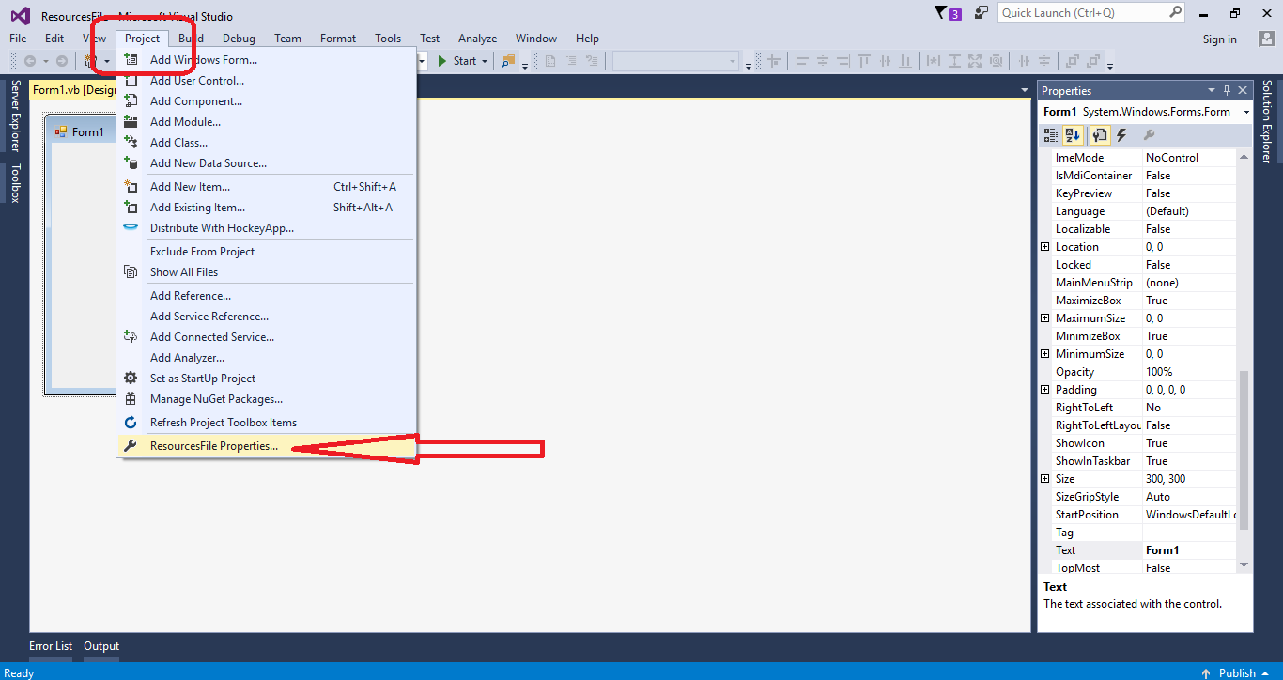Screen dimensions: 1283x680
Task: Select the ShowInTaskbar property row
Action: click(x=1138, y=461)
